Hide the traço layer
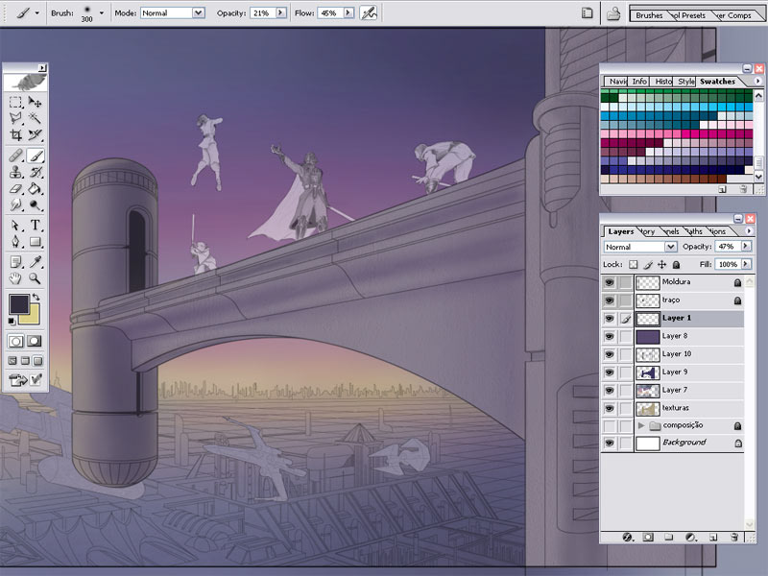768x576 pixels. pyautogui.click(x=610, y=300)
